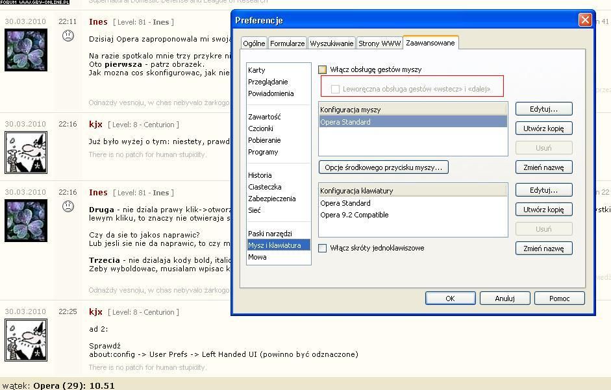Image resolution: width=611 pixels, height=390 pixels.
Task: Confirm preferences with the OK button
Action: pos(450,299)
